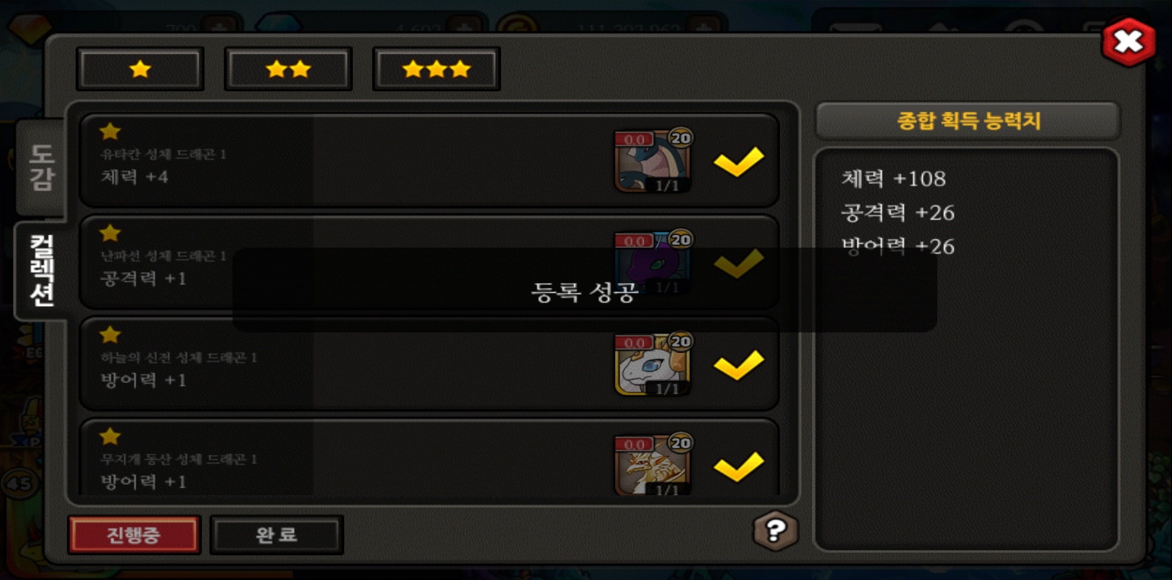This screenshot has height=580, width=1172.
Task: Select the three-star filter button
Action: coord(437,69)
